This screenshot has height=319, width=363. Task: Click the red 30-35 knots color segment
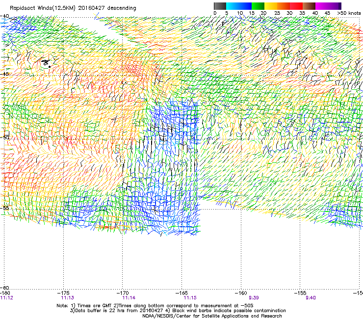coord(296,6)
